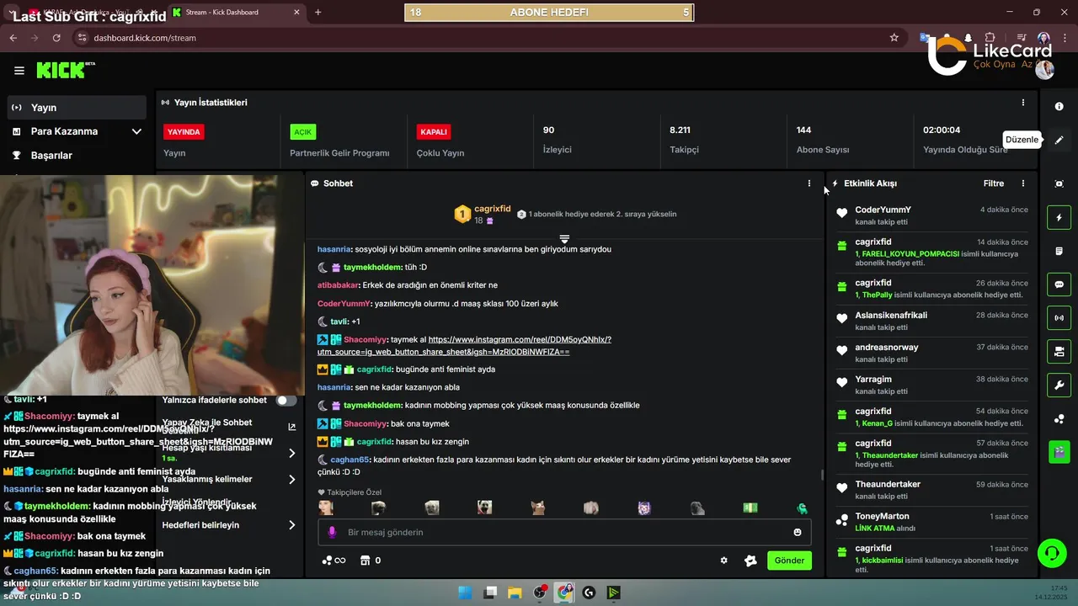Click the purple microphone icon in message box
Image resolution: width=1078 pixels, height=606 pixels.
(332, 532)
